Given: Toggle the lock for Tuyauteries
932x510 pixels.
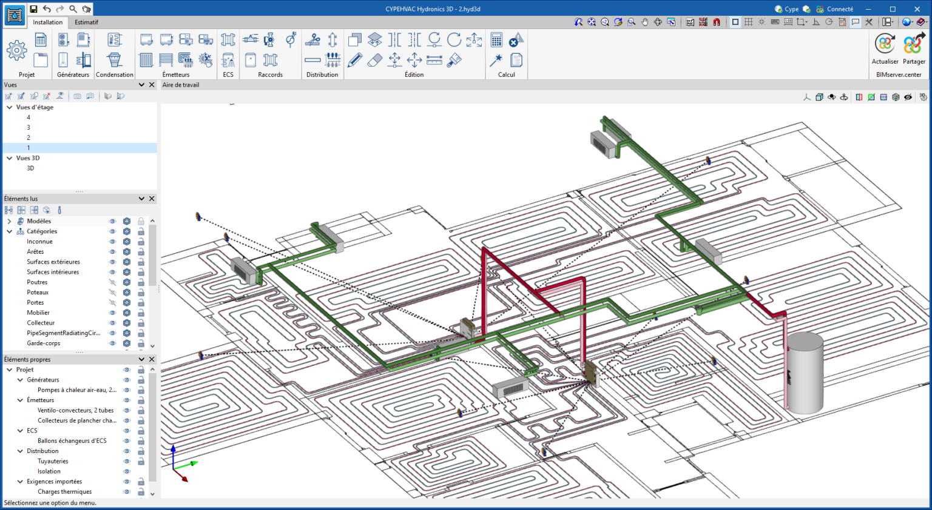Looking at the screenshot, I should (x=141, y=461).
